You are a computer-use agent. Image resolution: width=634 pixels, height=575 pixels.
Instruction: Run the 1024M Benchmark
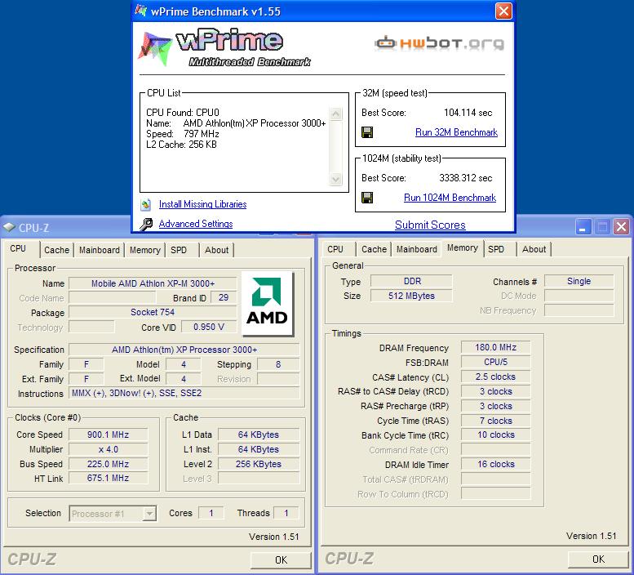450,198
